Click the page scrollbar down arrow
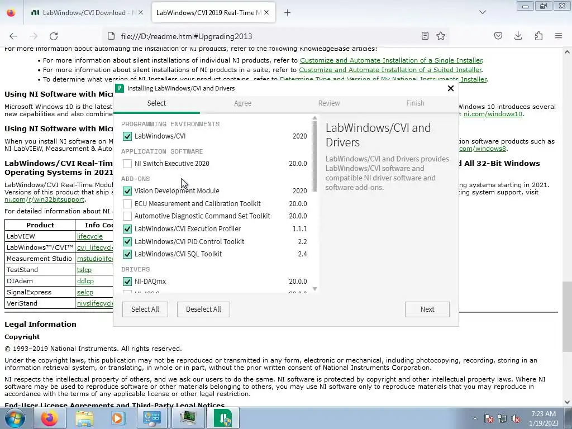The height and width of the screenshot is (429, 572). 568,402
